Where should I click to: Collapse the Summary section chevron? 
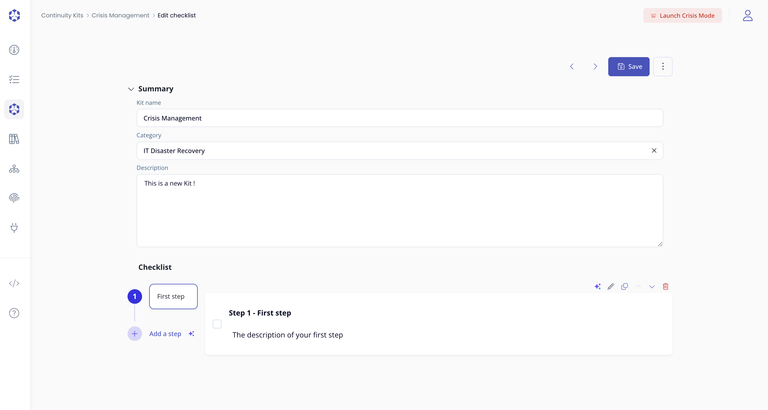[x=131, y=89]
